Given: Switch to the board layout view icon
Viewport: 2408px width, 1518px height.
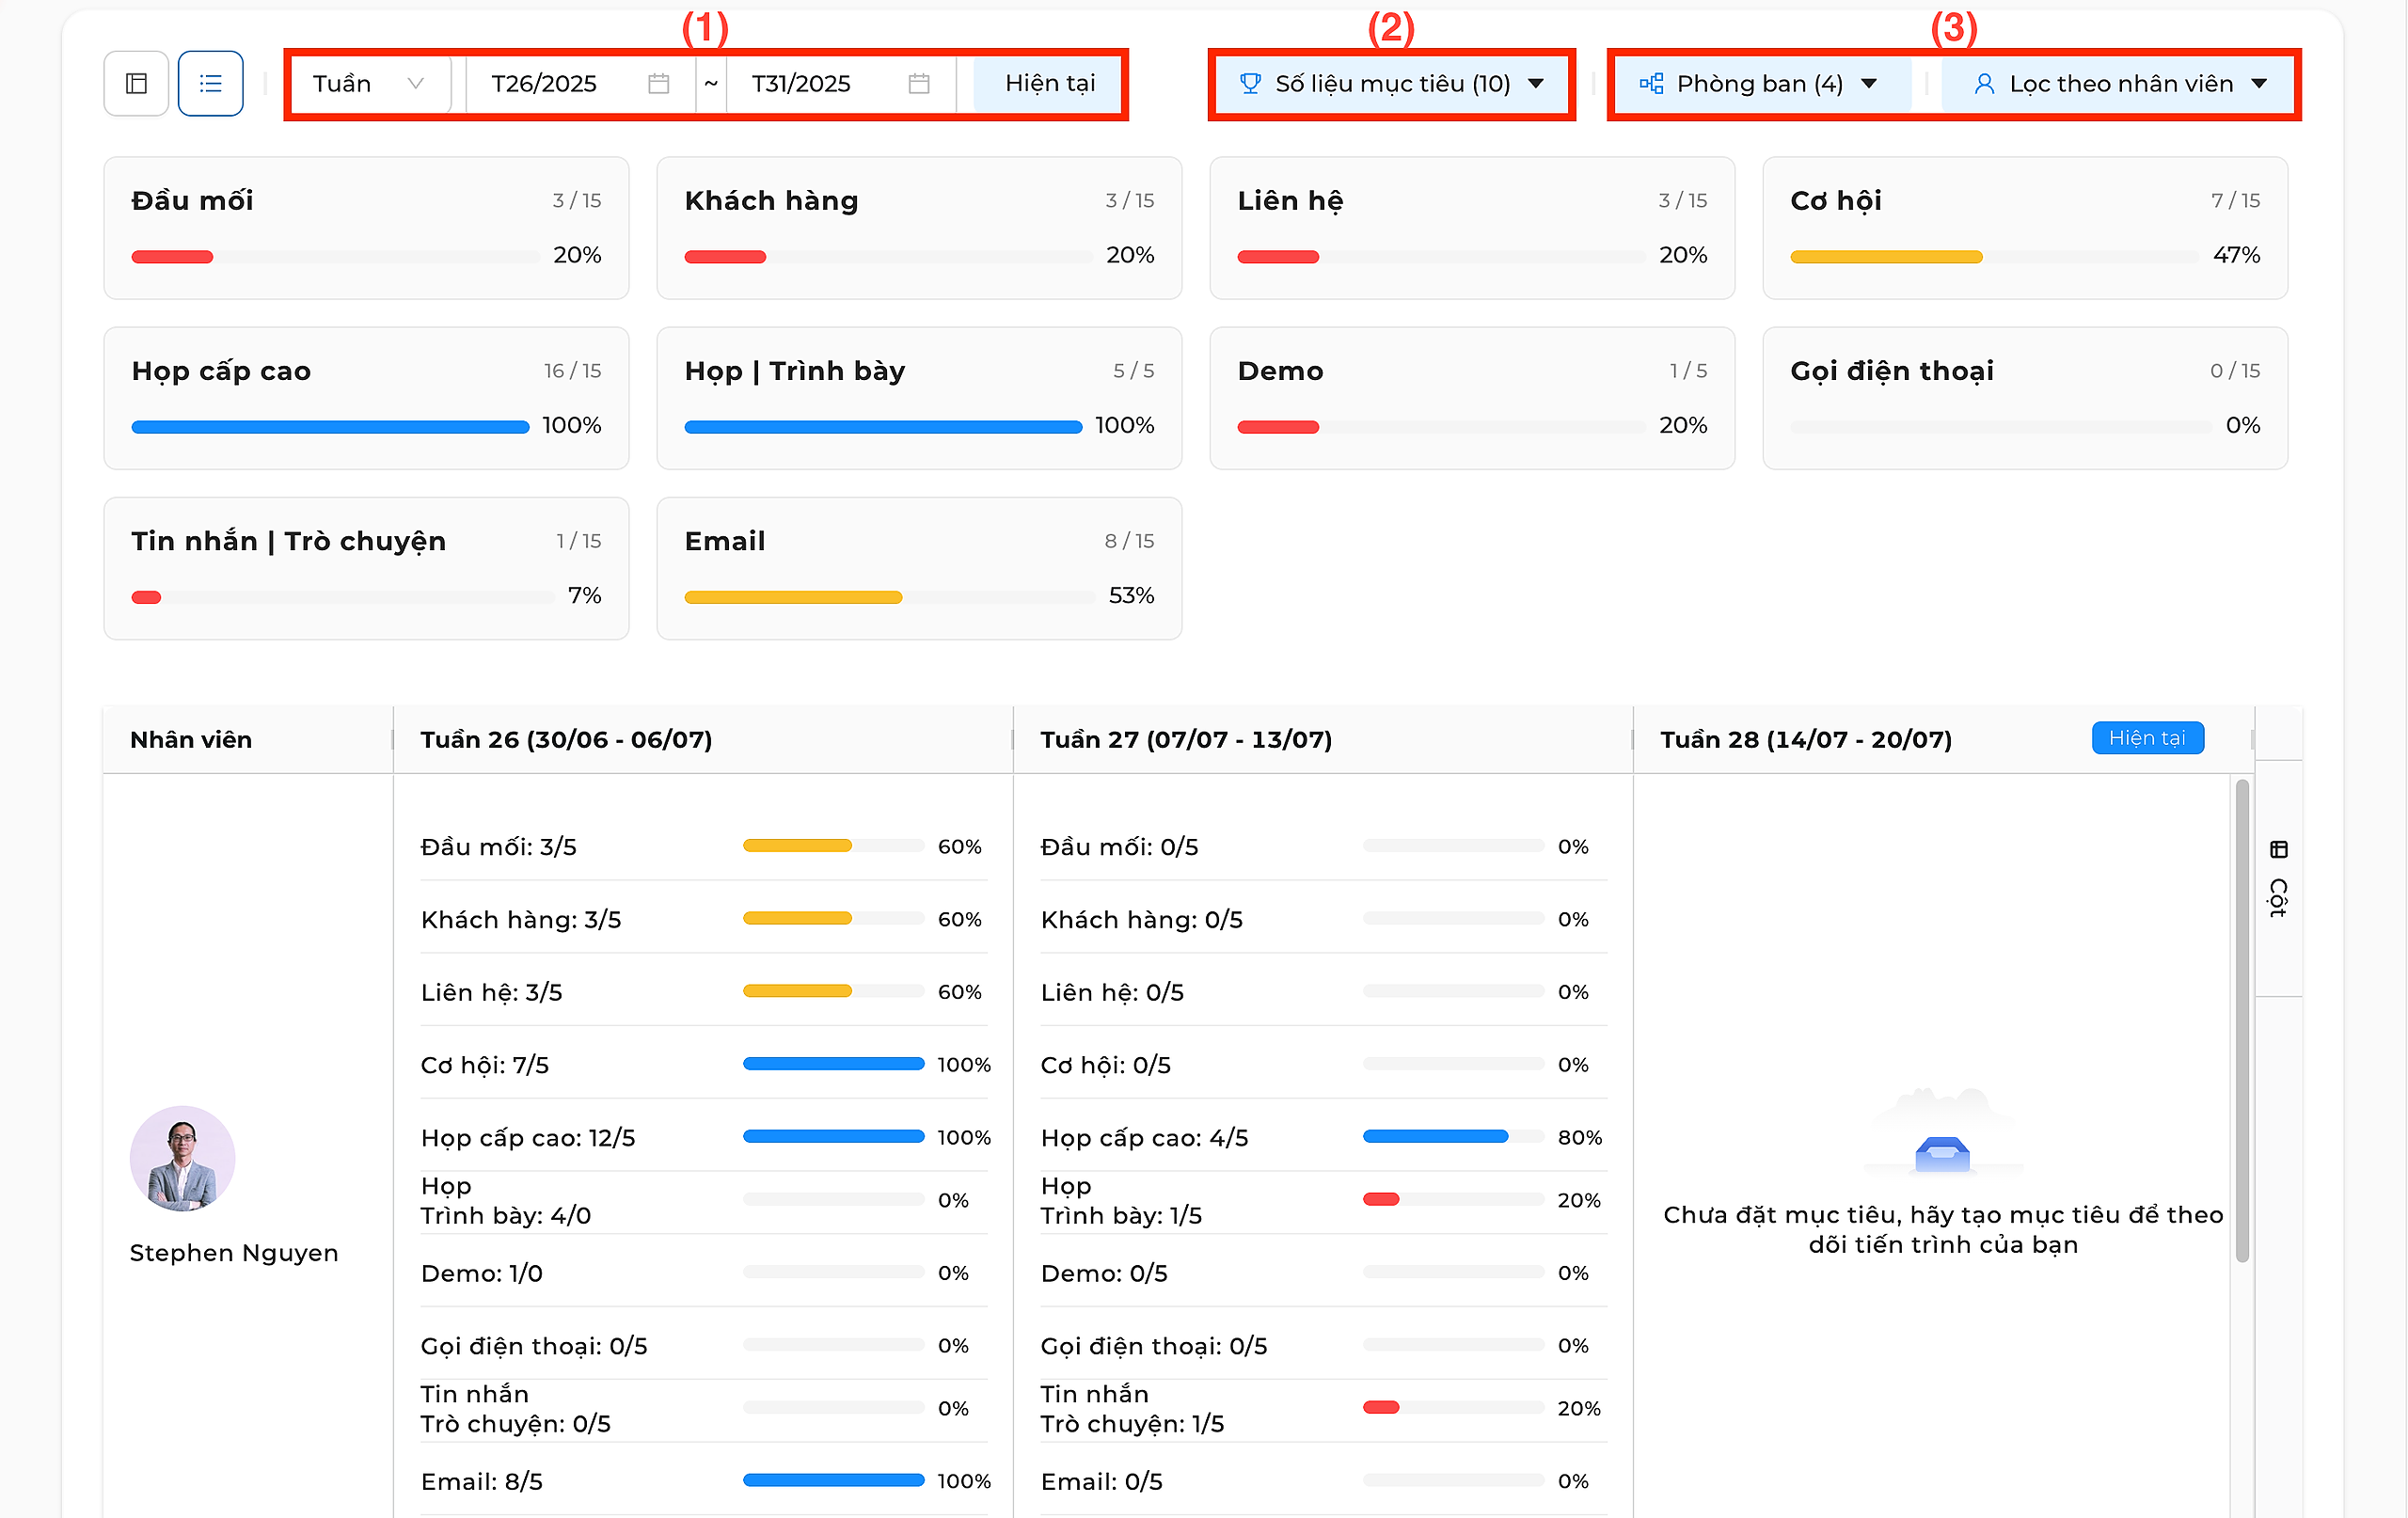Looking at the screenshot, I should [x=136, y=83].
